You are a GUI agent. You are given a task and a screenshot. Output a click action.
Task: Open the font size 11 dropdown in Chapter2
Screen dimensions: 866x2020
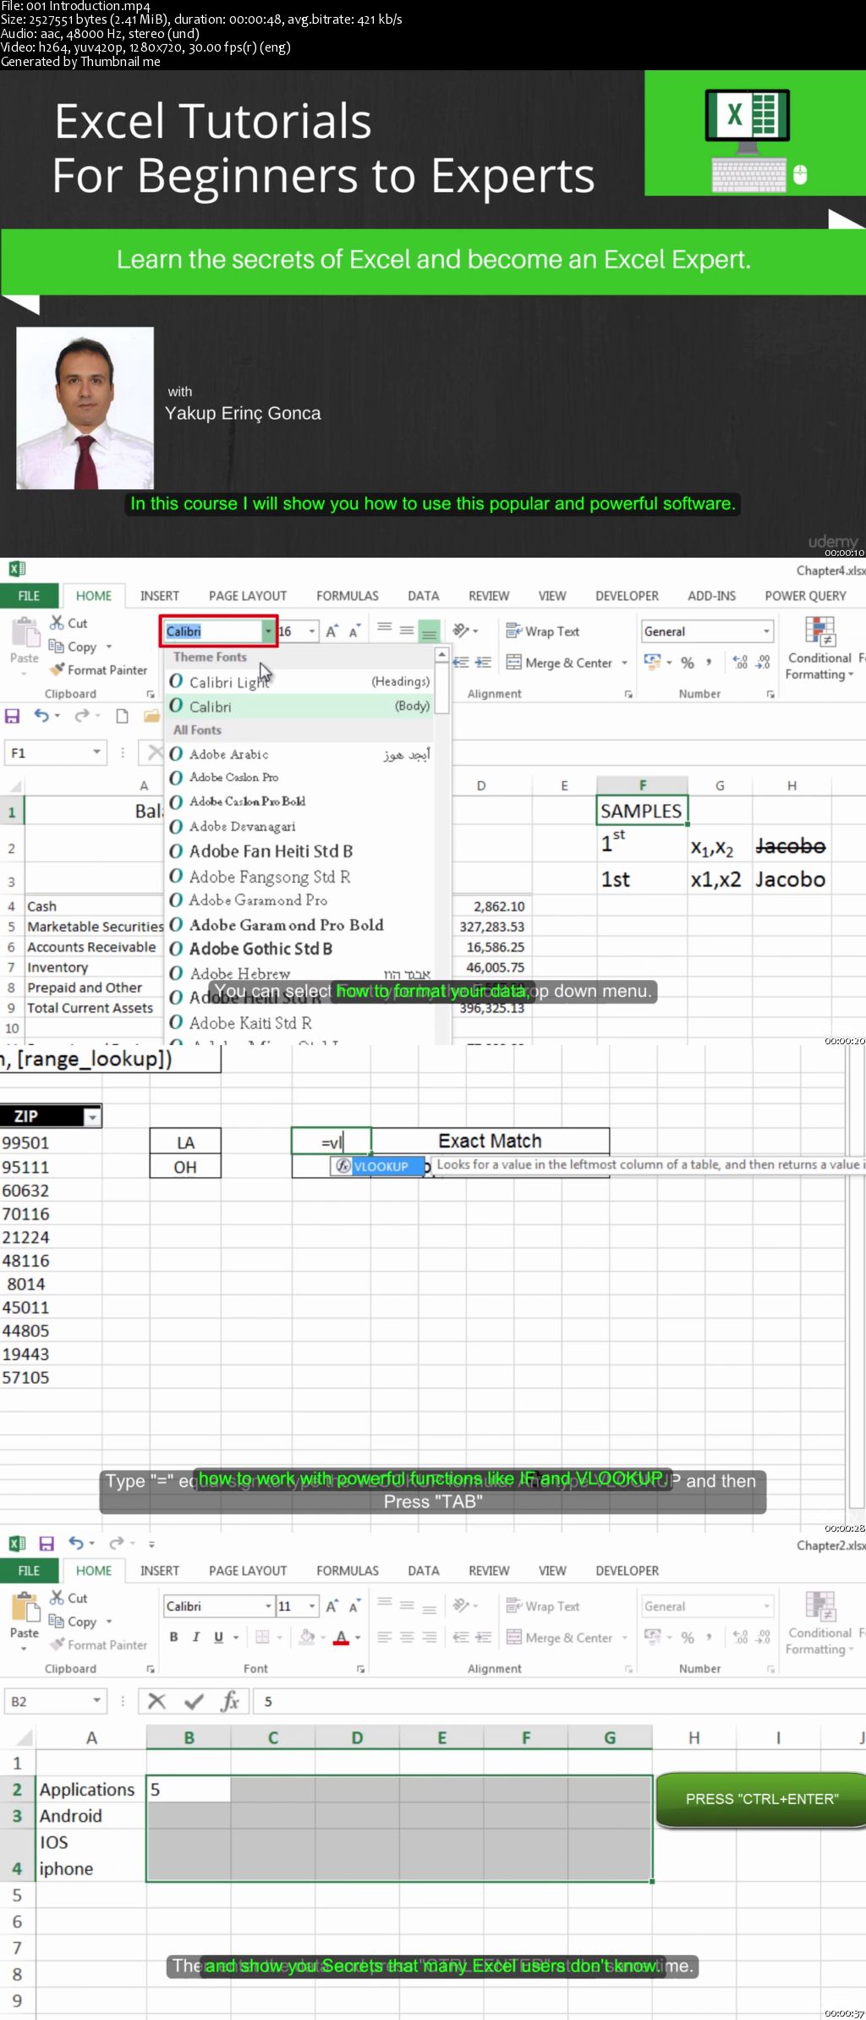point(312,1606)
